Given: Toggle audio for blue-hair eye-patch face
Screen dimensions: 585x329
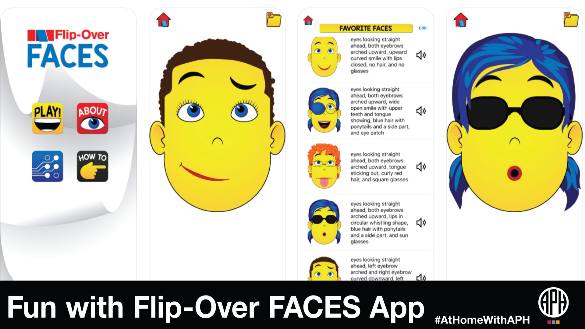Looking at the screenshot, I should [x=423, y=111].
